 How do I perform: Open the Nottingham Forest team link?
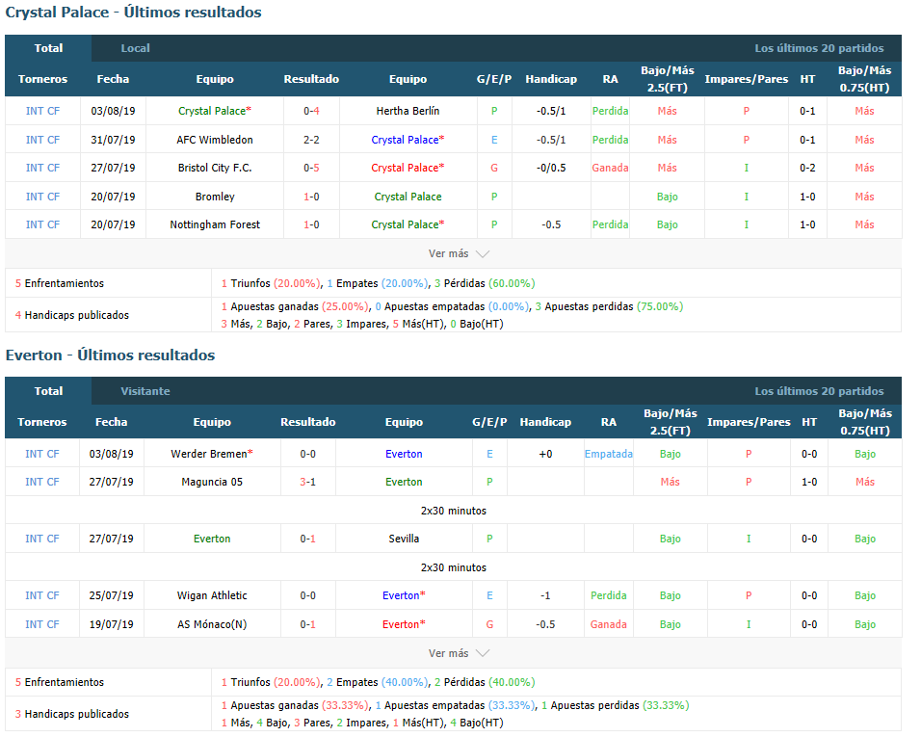pos(215,224)
